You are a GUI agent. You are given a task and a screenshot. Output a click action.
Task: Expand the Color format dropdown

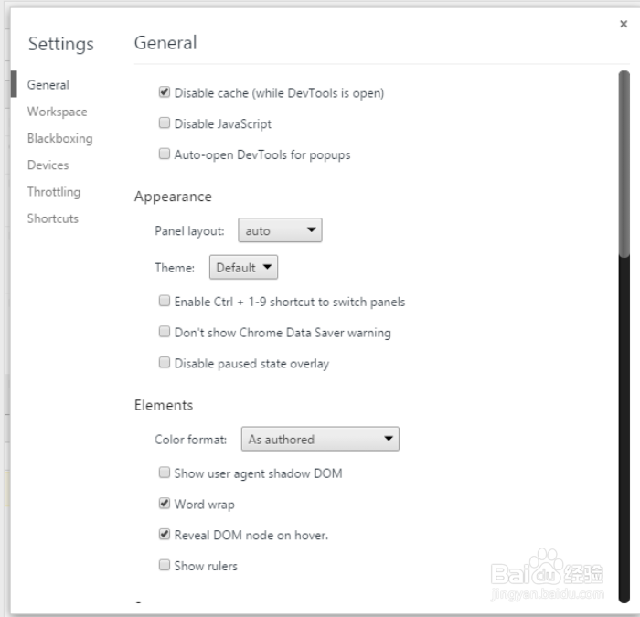tap(320, 440)
